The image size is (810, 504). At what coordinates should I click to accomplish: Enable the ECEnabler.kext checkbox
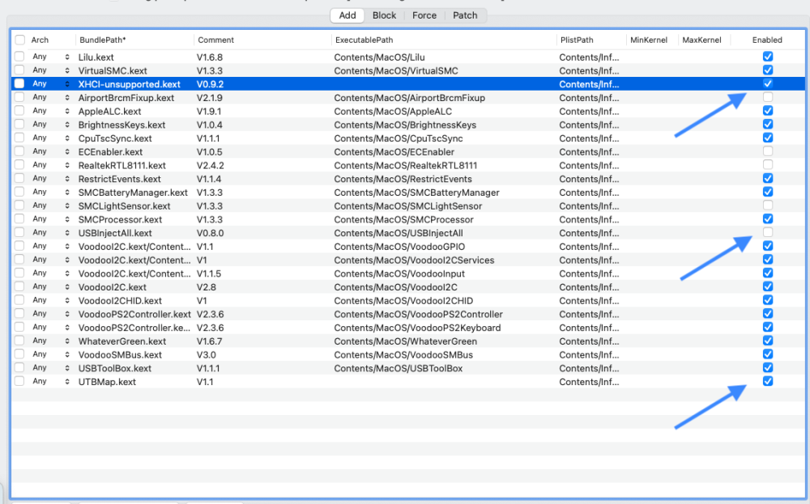768,151
